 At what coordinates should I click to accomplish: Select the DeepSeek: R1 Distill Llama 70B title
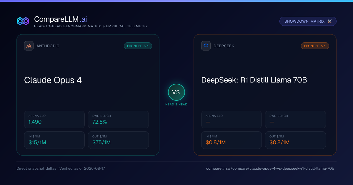[x=254, y=80]
